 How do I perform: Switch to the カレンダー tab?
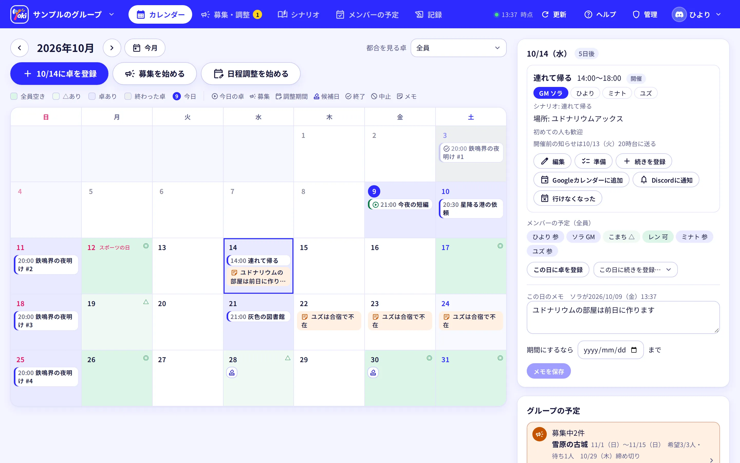(160, 14)
